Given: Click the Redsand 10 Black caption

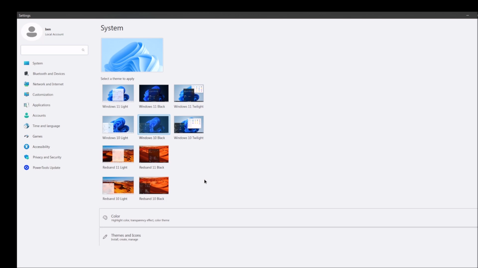Looking at the screenshot, I should coord(152,199).
